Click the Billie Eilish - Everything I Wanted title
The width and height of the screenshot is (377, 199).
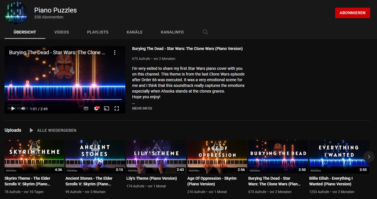pyautogui.click(x=331, y=181)
